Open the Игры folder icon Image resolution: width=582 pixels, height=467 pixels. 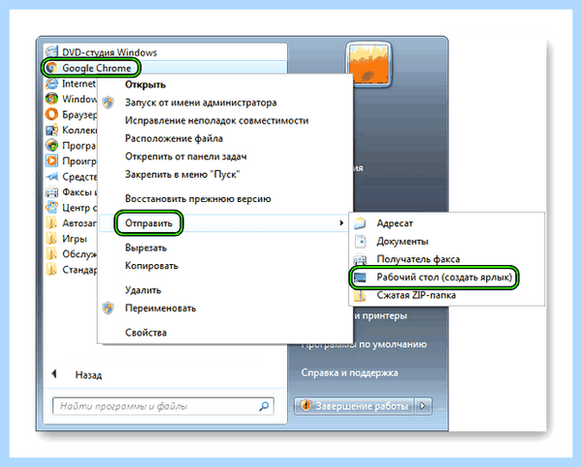(51, 239)
